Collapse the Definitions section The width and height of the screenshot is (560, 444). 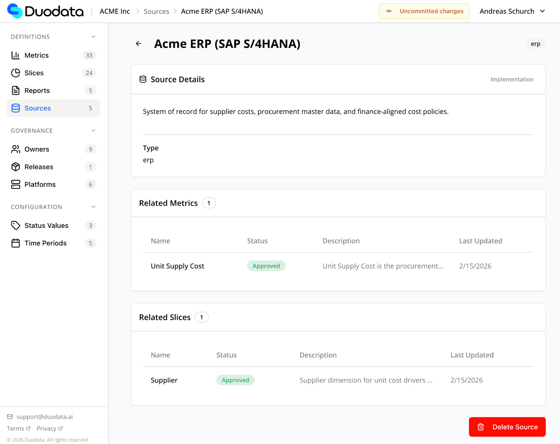point(93,37)
